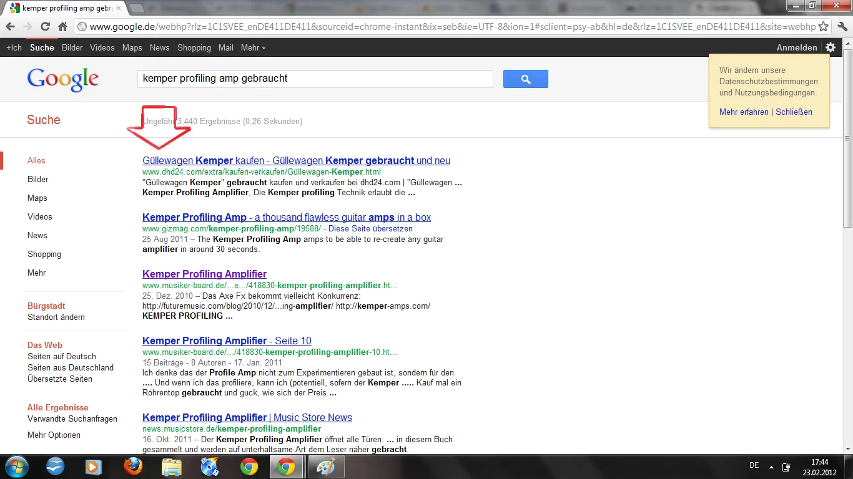This screenshot has height=479, width=853.
Task: Reload the page with the refresh icon
Action: click(x=45, y=27)
